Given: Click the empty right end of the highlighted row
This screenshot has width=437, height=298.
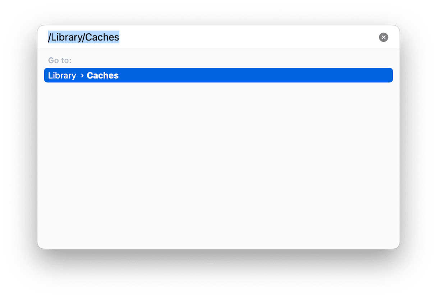Looking at the screenshot, I should (323, 75).
